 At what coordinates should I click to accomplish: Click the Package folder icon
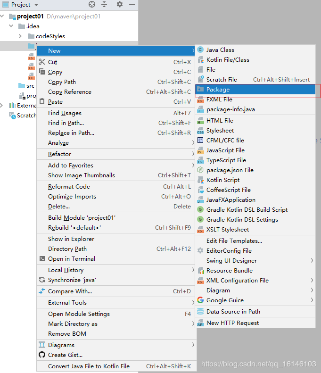(x=200, y=89)
